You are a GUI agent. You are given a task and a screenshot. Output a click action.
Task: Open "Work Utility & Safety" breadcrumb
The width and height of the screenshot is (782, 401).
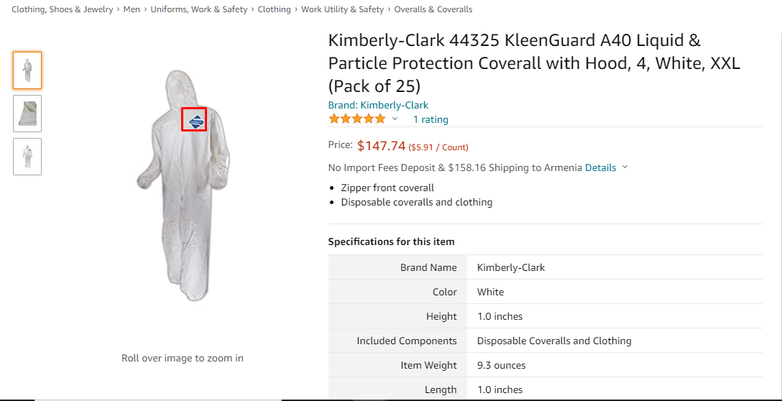(x=342, y=9)
